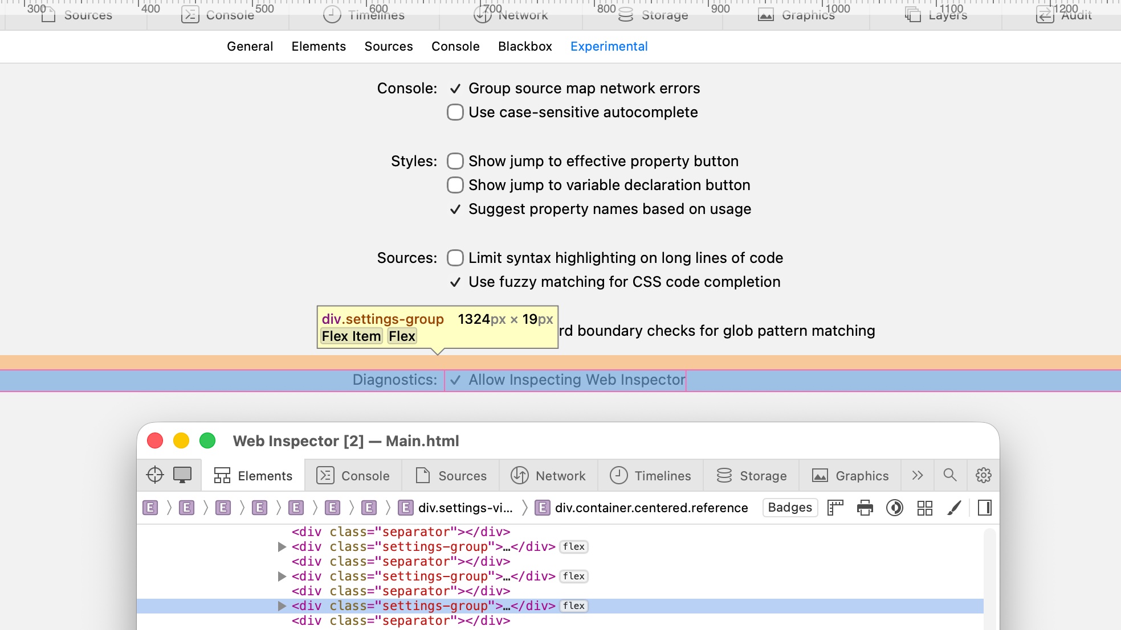The height and width of the screenshot is (630, 1121).
Task: Click the Audit icon in the top tab bar
Action: tap(1045, 15)
